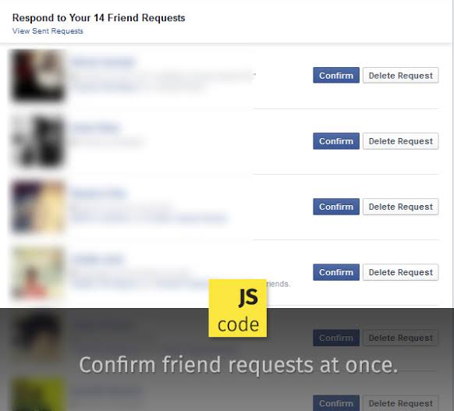This screenshot has width=454, height=411.
Task: Open the first requester's blurred name link
Action: pyautogui.click(x=104, y=62)
